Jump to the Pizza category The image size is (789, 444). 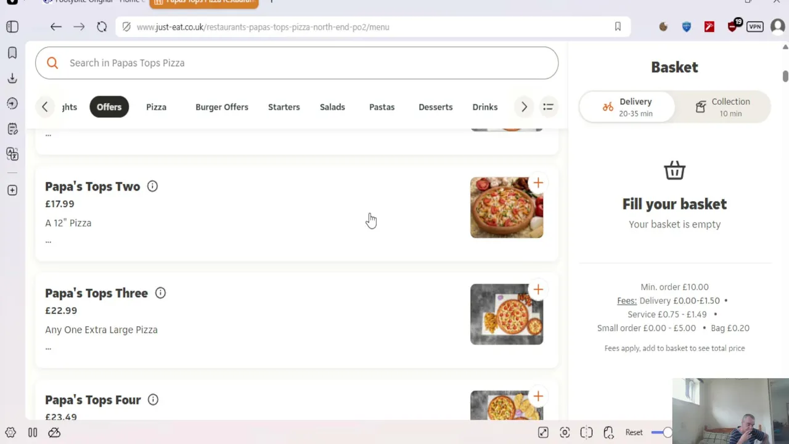pyautogui.click(x=157, y=107)
